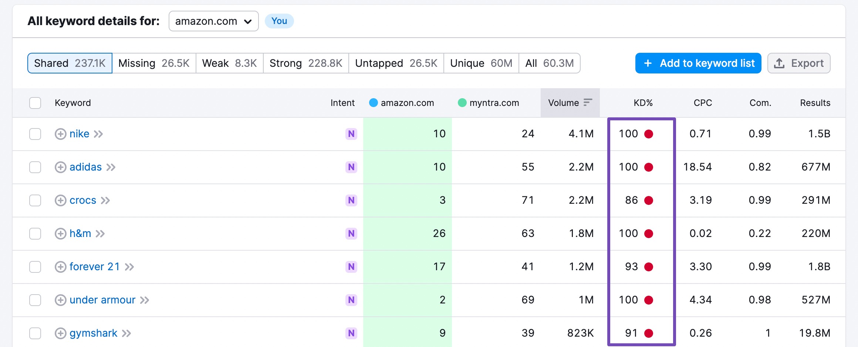Screen dimensions: 858x347
Task: Click the Com. column header
Action: tap(760, 103)
